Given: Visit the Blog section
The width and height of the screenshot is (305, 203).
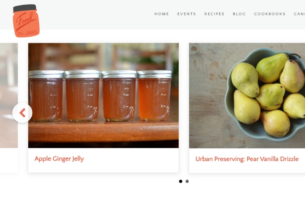Looking at the screenshot, I should (239, 14).
